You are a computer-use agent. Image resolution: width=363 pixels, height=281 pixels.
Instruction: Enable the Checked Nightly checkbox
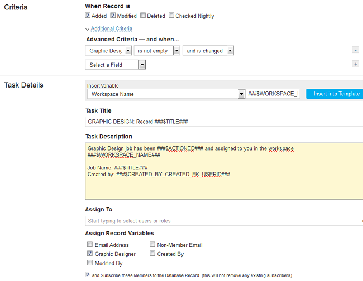171,16
